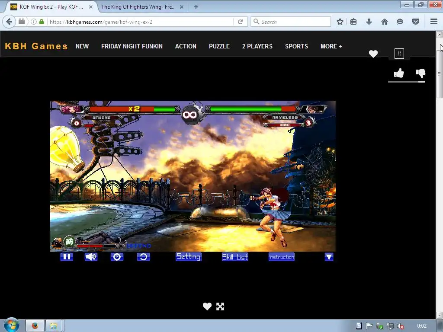Click the rating bar under the thumbs
Screen dimensions: 443x332
[406, 82]
